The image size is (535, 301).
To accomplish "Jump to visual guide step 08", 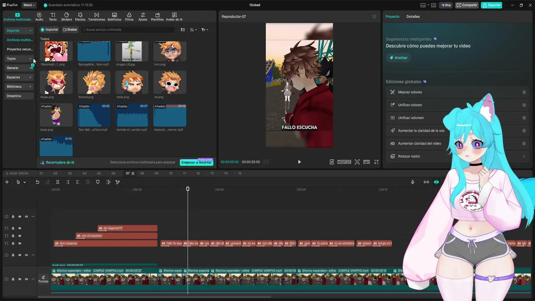I will point(142,173).
